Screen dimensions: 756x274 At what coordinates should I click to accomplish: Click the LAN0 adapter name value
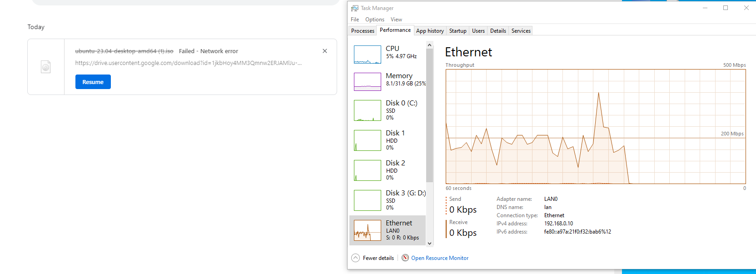pos(551,199)
